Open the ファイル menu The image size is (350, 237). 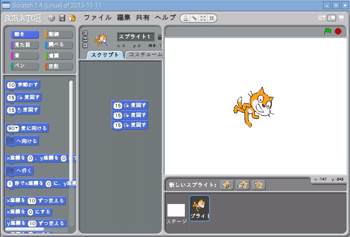[x=98, y=18]
